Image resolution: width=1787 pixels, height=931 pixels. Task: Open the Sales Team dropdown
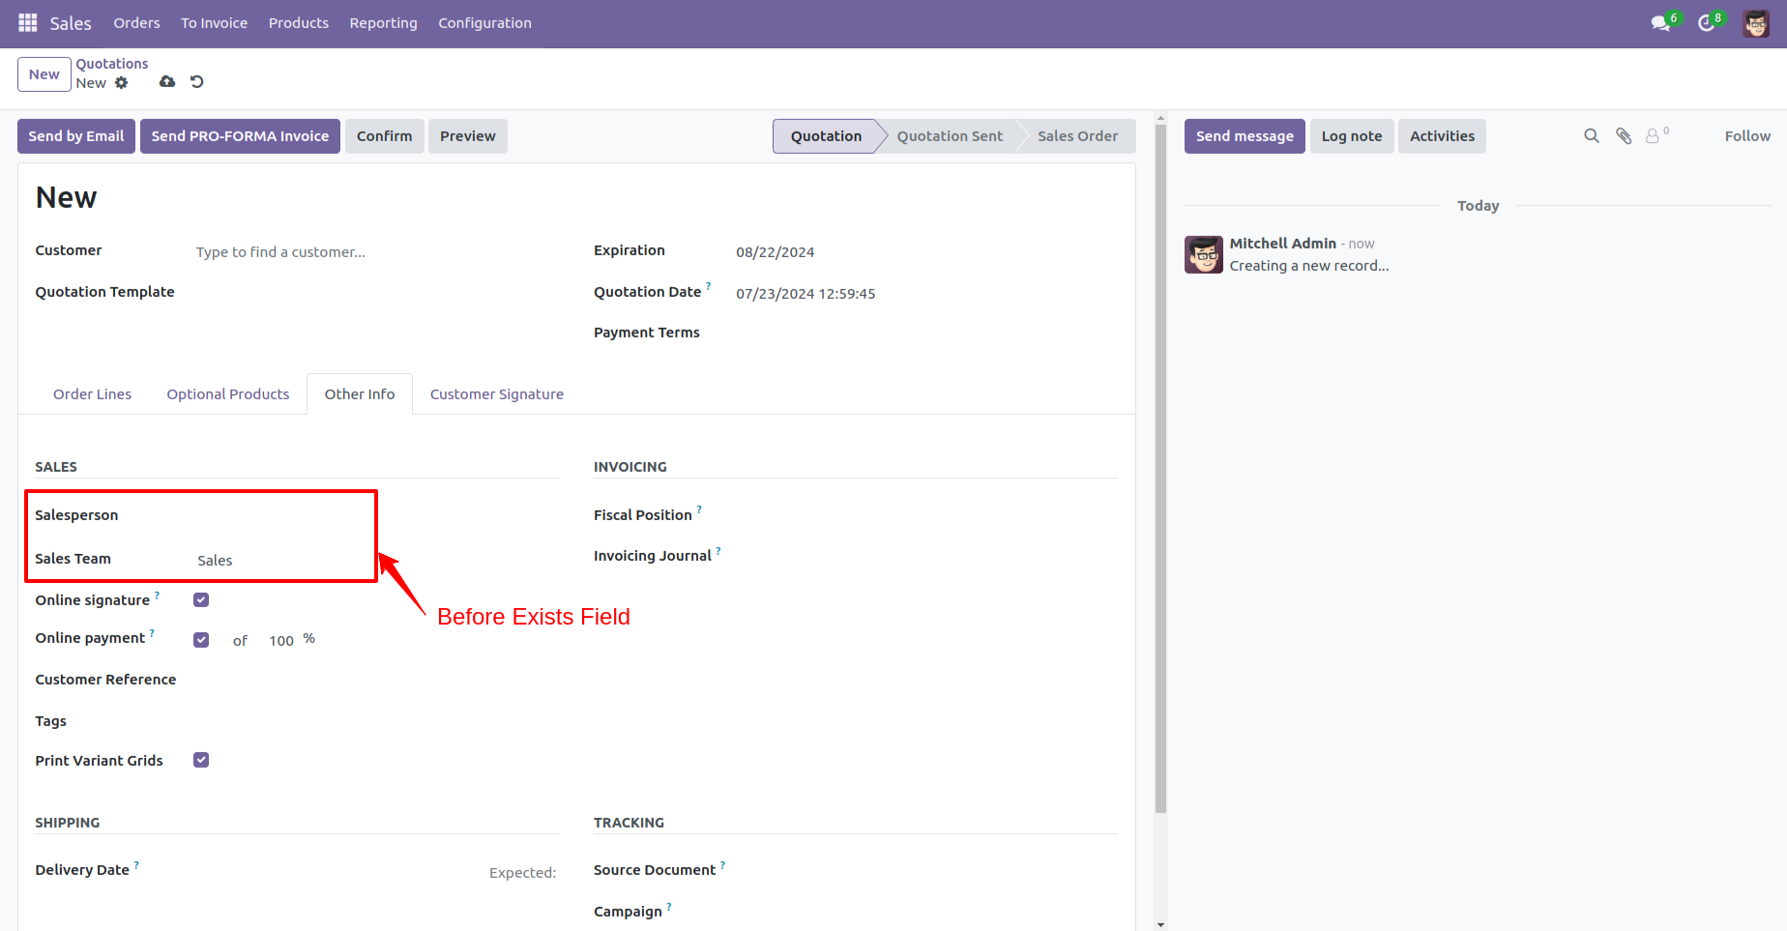tap(280, 561)
